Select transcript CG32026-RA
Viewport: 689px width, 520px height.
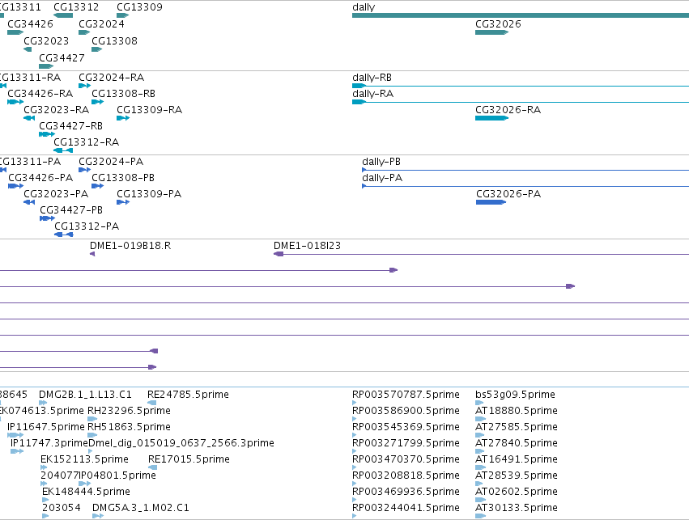click(491, 118)
